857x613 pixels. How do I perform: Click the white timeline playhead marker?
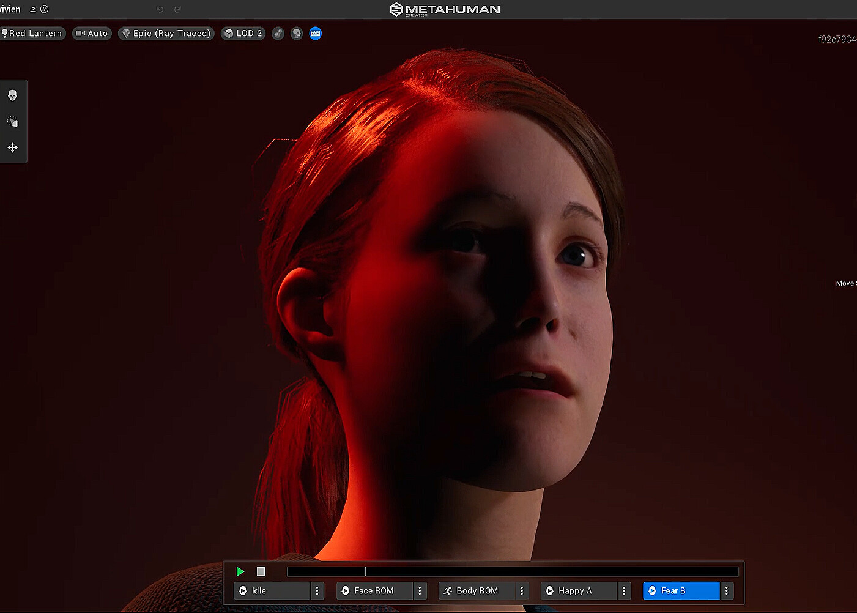click(x=366, y=571)
